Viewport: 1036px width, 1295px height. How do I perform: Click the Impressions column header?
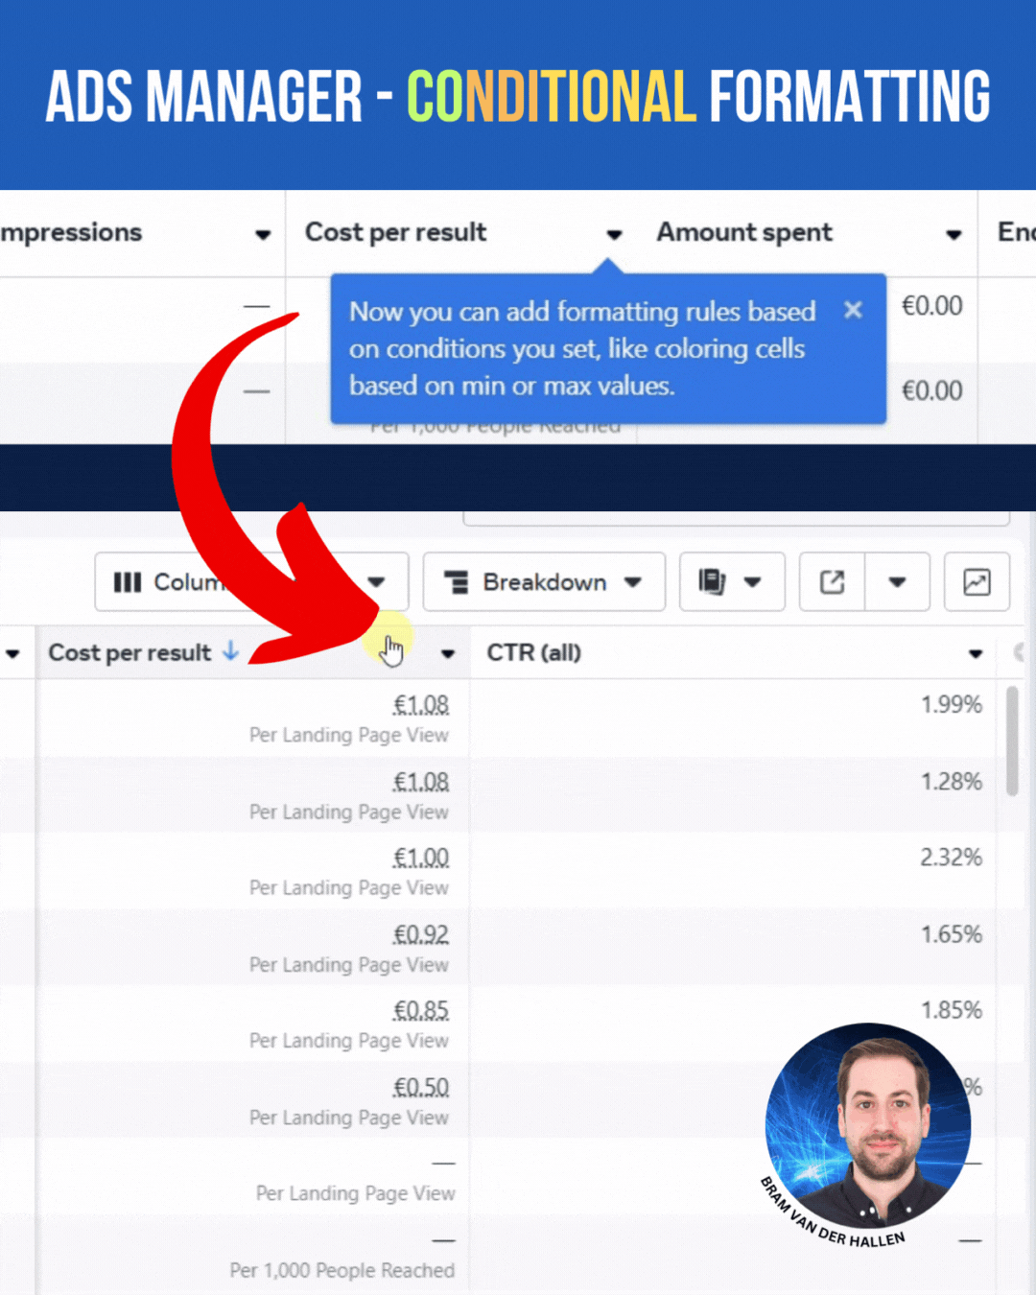[71, 233]
